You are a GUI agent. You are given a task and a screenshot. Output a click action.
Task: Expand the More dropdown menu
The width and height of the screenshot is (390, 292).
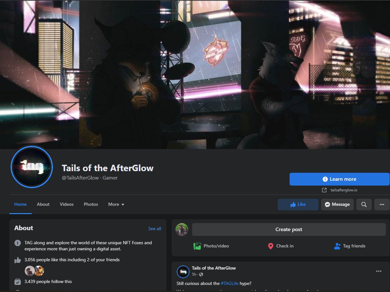[116, 204]
